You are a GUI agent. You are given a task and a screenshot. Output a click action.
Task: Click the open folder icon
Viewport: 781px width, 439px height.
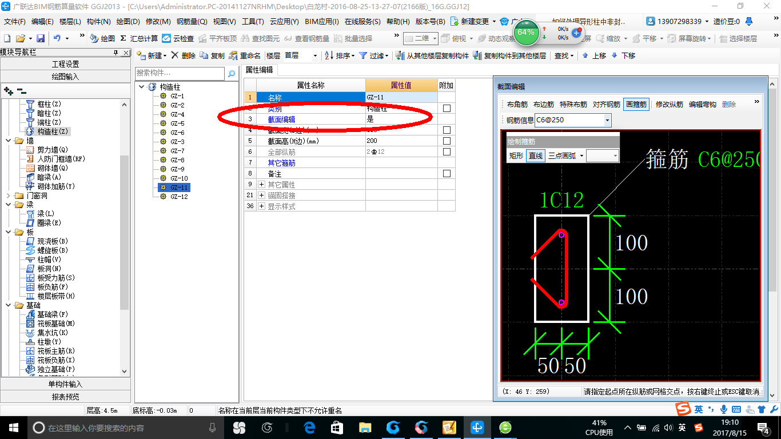(21, 38)
